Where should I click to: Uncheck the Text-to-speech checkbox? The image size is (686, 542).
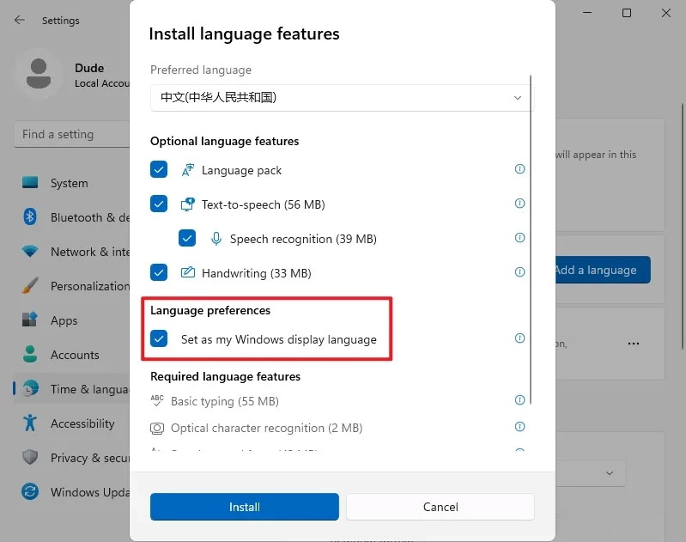pos(159,204)
